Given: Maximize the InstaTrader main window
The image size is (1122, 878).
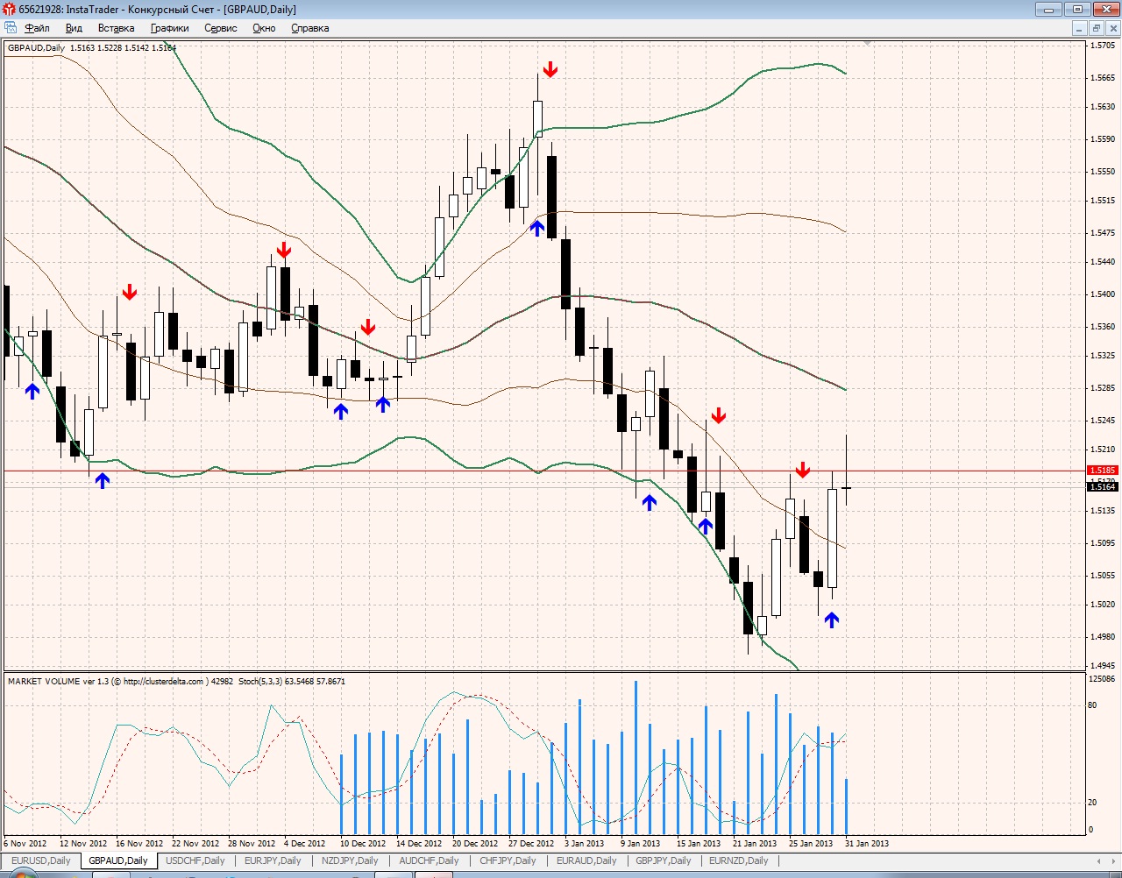Looking at the screenshot, I should (1078, 10).
